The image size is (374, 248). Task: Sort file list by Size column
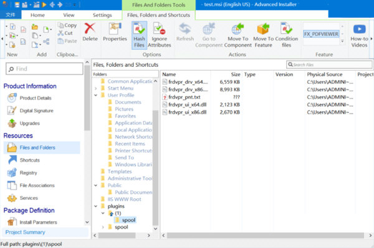coord(226,74)
